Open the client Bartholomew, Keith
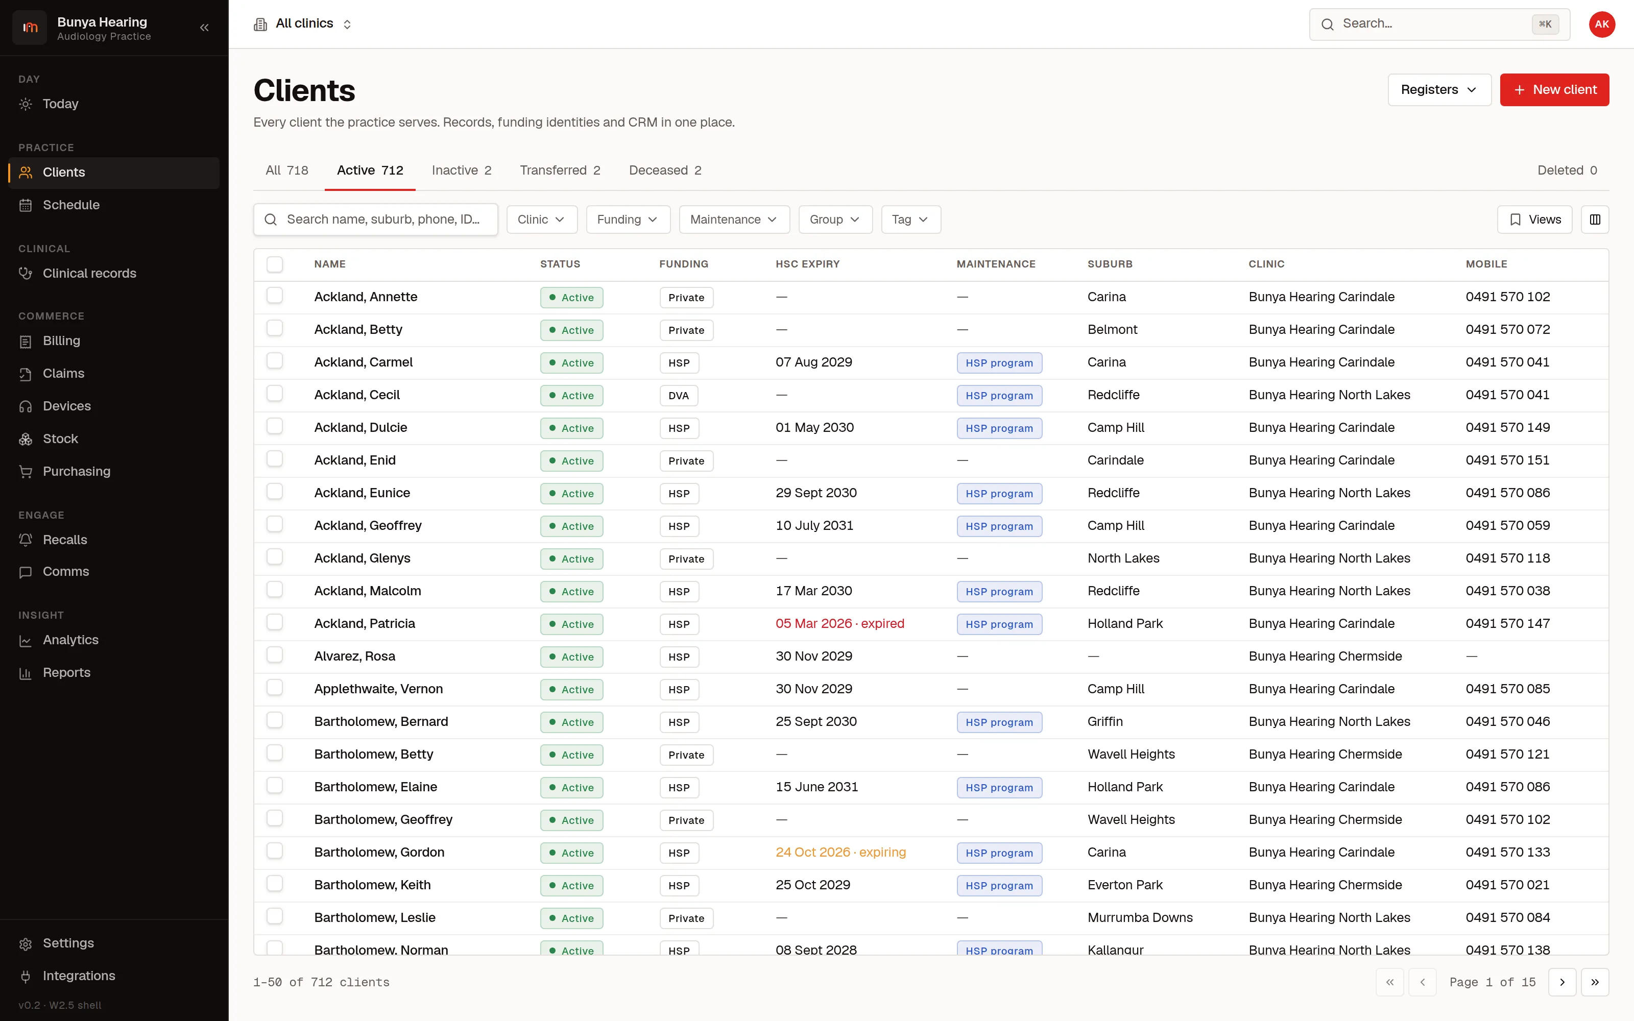Image resolution: width=1634 pixels, height=1021 pixels. pos(372,885)
